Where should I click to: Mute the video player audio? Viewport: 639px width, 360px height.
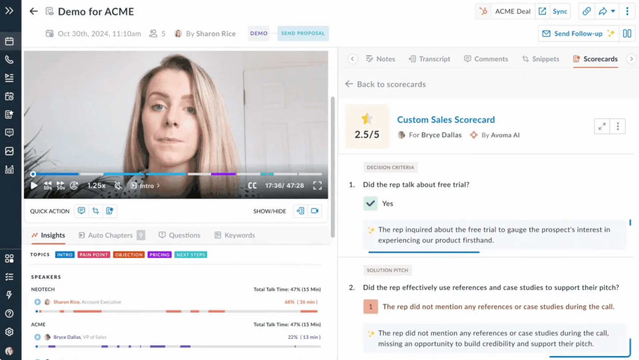(118, 185)
